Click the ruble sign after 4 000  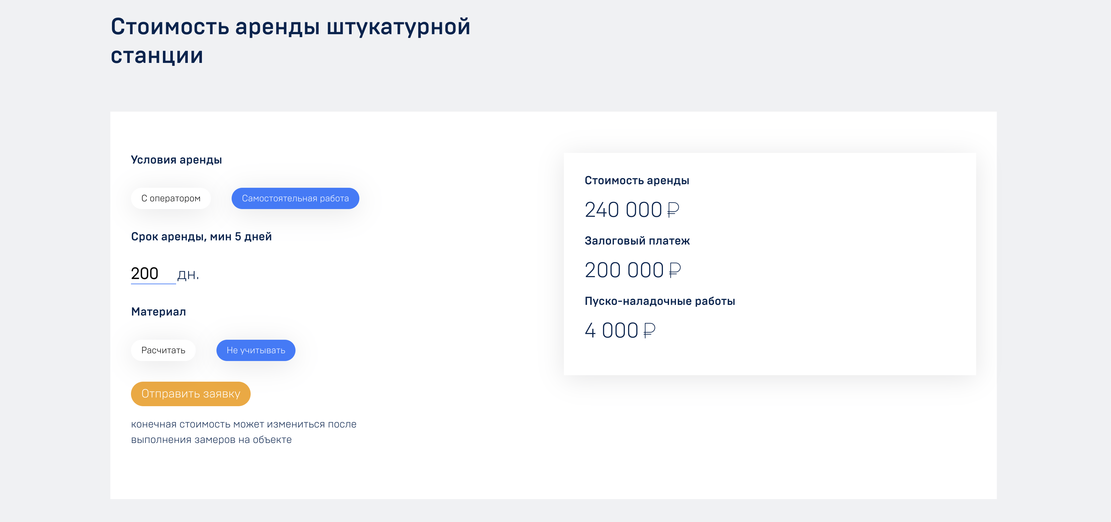point(649,331)
